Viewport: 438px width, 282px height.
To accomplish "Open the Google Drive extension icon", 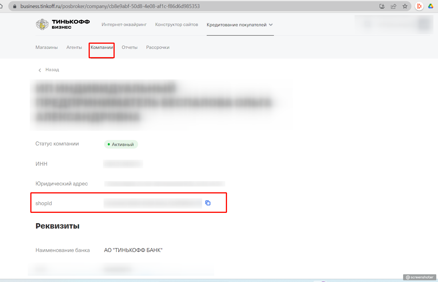I will click(431, 6).
